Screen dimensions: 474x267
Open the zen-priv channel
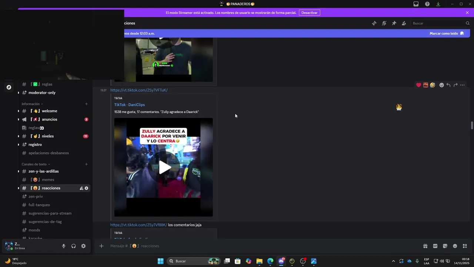[55, 197]
